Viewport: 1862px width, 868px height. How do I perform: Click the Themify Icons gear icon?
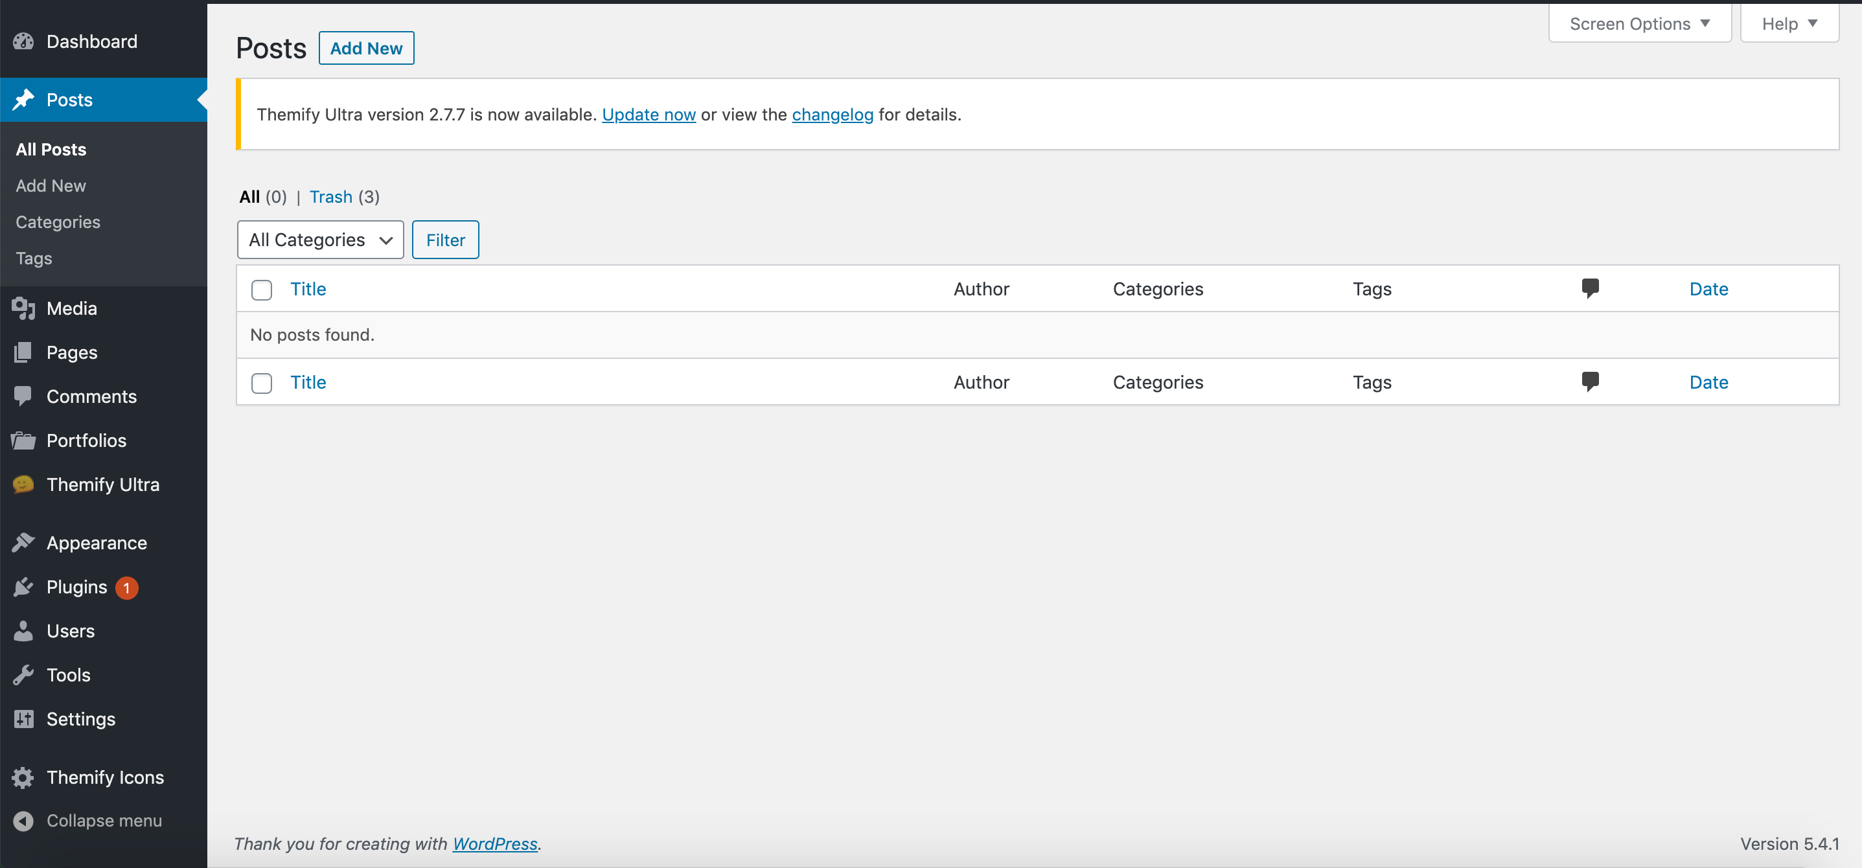(x=23, y=778)
